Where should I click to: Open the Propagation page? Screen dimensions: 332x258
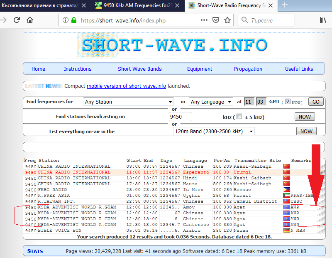tap(248, 69)
